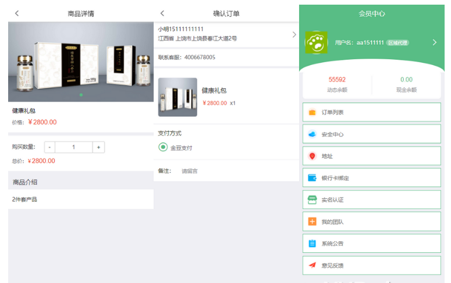451x283 pixels.
Task: Open the 银行卡绑定 menu entry
Action: (372, 178)
